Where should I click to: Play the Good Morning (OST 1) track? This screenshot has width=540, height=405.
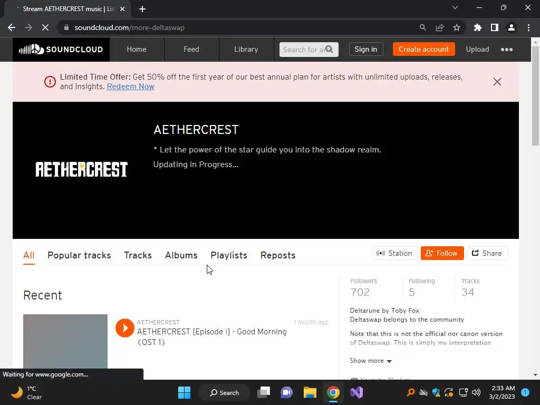point(124,328)
